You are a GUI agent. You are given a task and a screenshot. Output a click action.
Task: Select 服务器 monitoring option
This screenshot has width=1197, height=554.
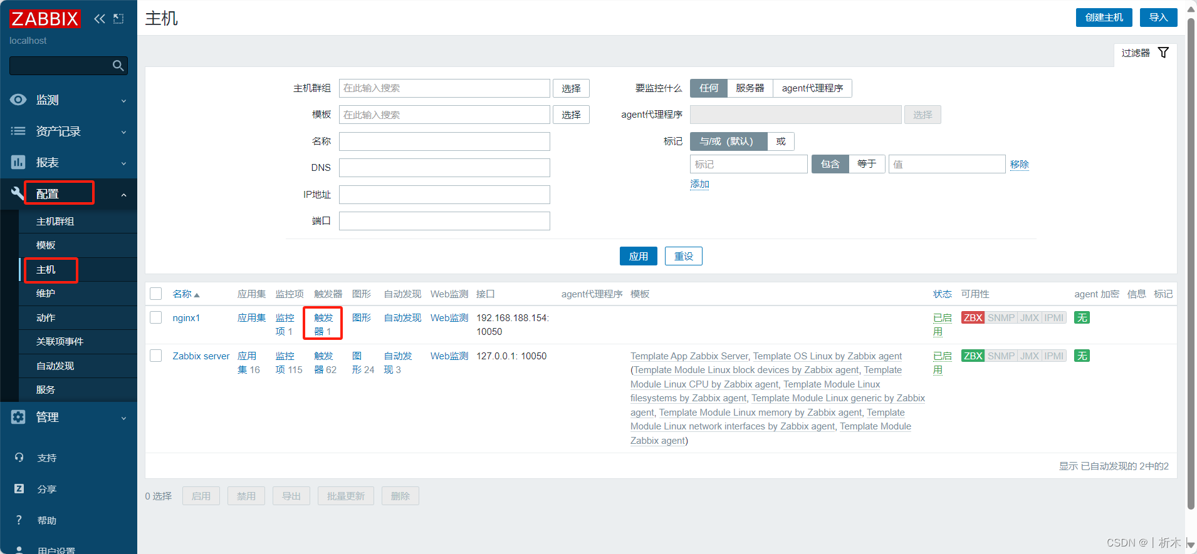point(750,88)
